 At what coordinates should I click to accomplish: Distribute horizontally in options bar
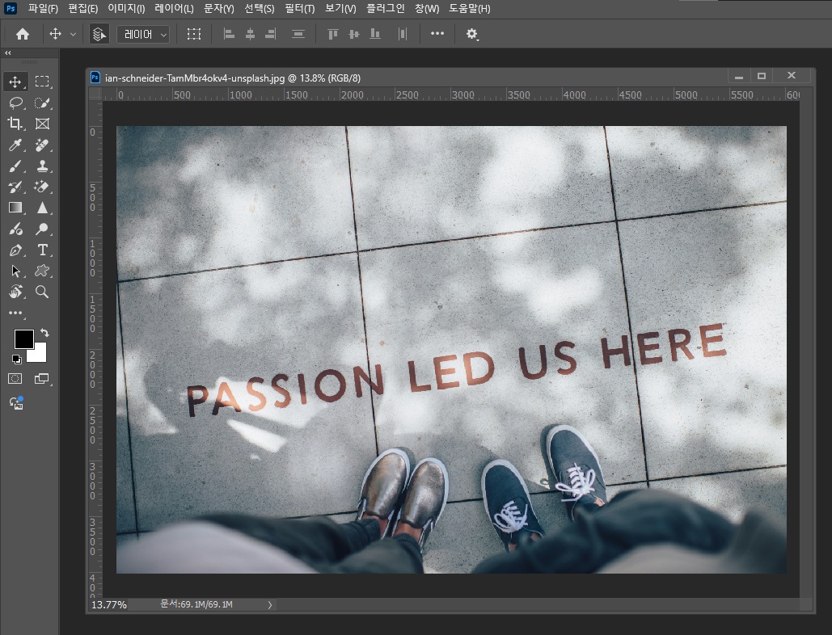(x=403, y=34)
